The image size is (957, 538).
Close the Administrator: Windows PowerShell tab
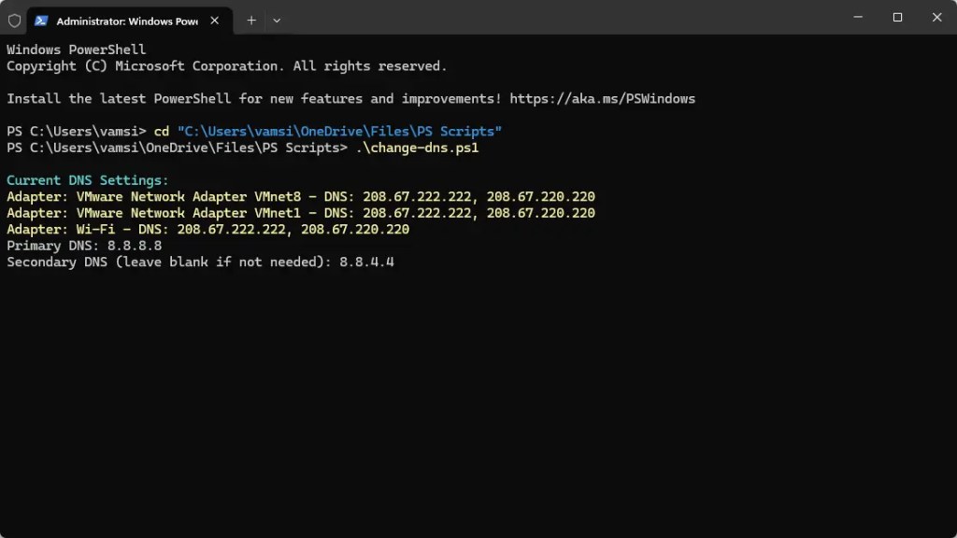pyautogui.click(x=215, y=21)
